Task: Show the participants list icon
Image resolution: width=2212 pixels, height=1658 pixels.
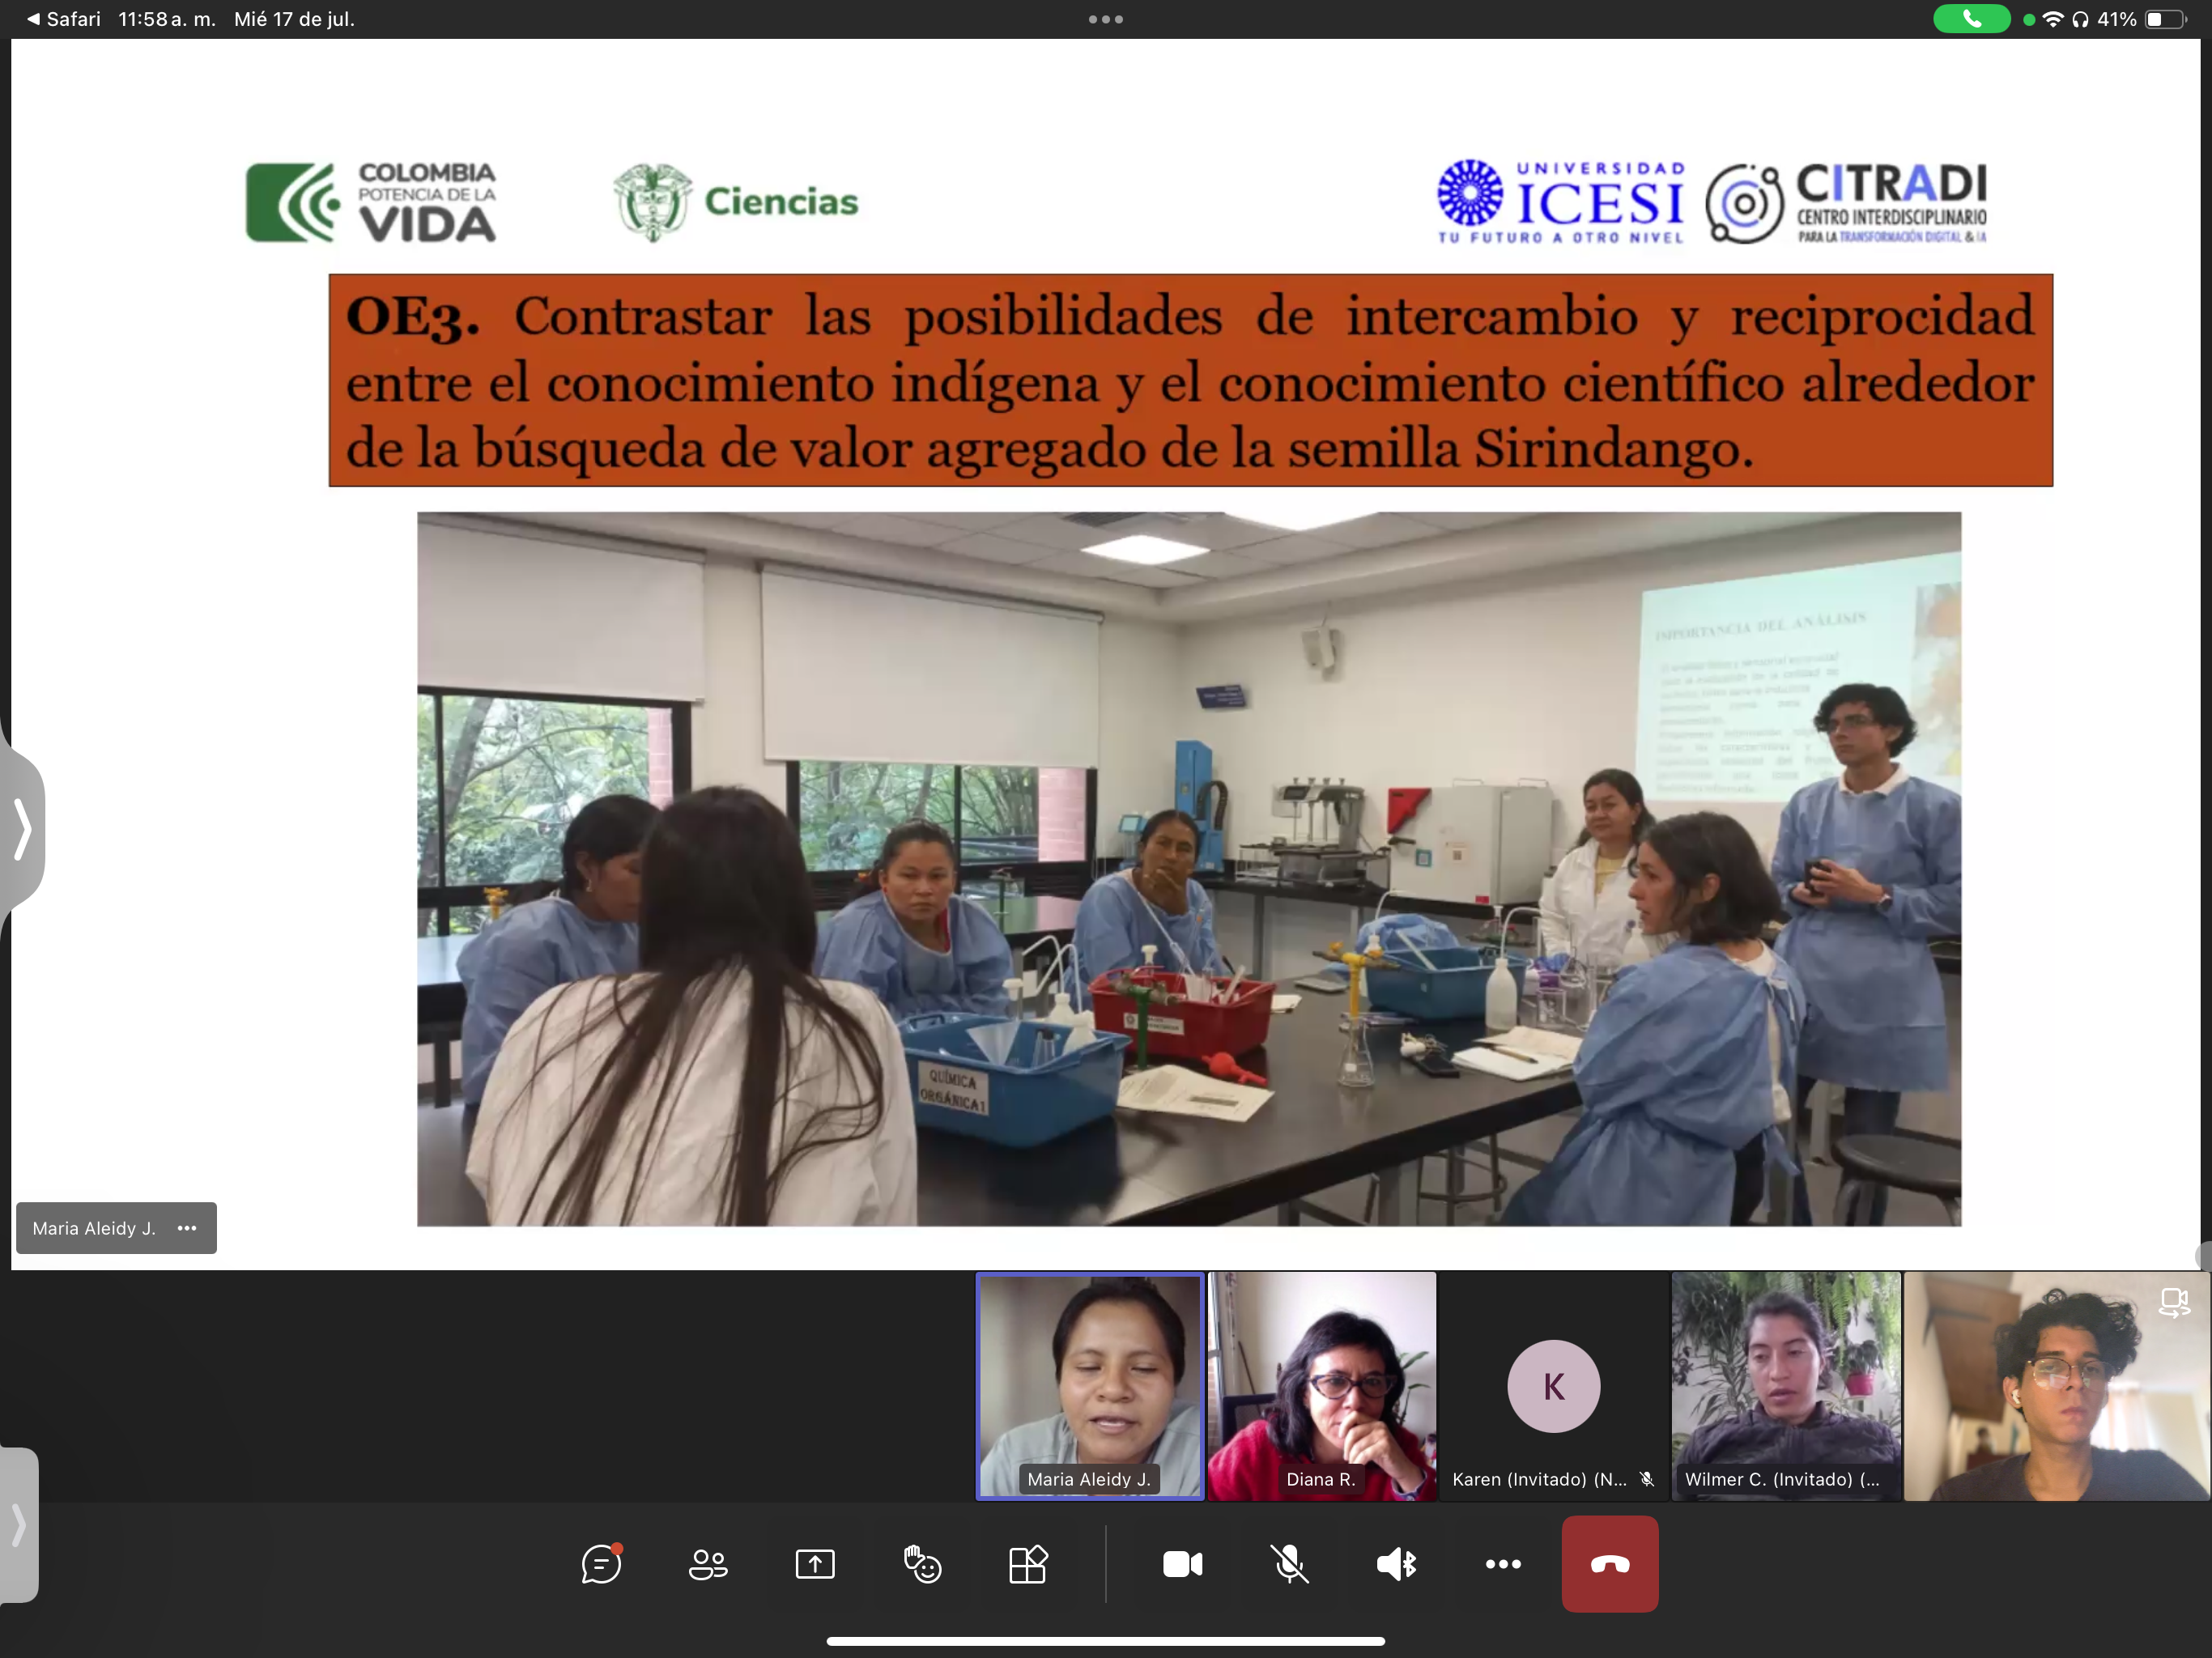Action: click(708, 1564)
